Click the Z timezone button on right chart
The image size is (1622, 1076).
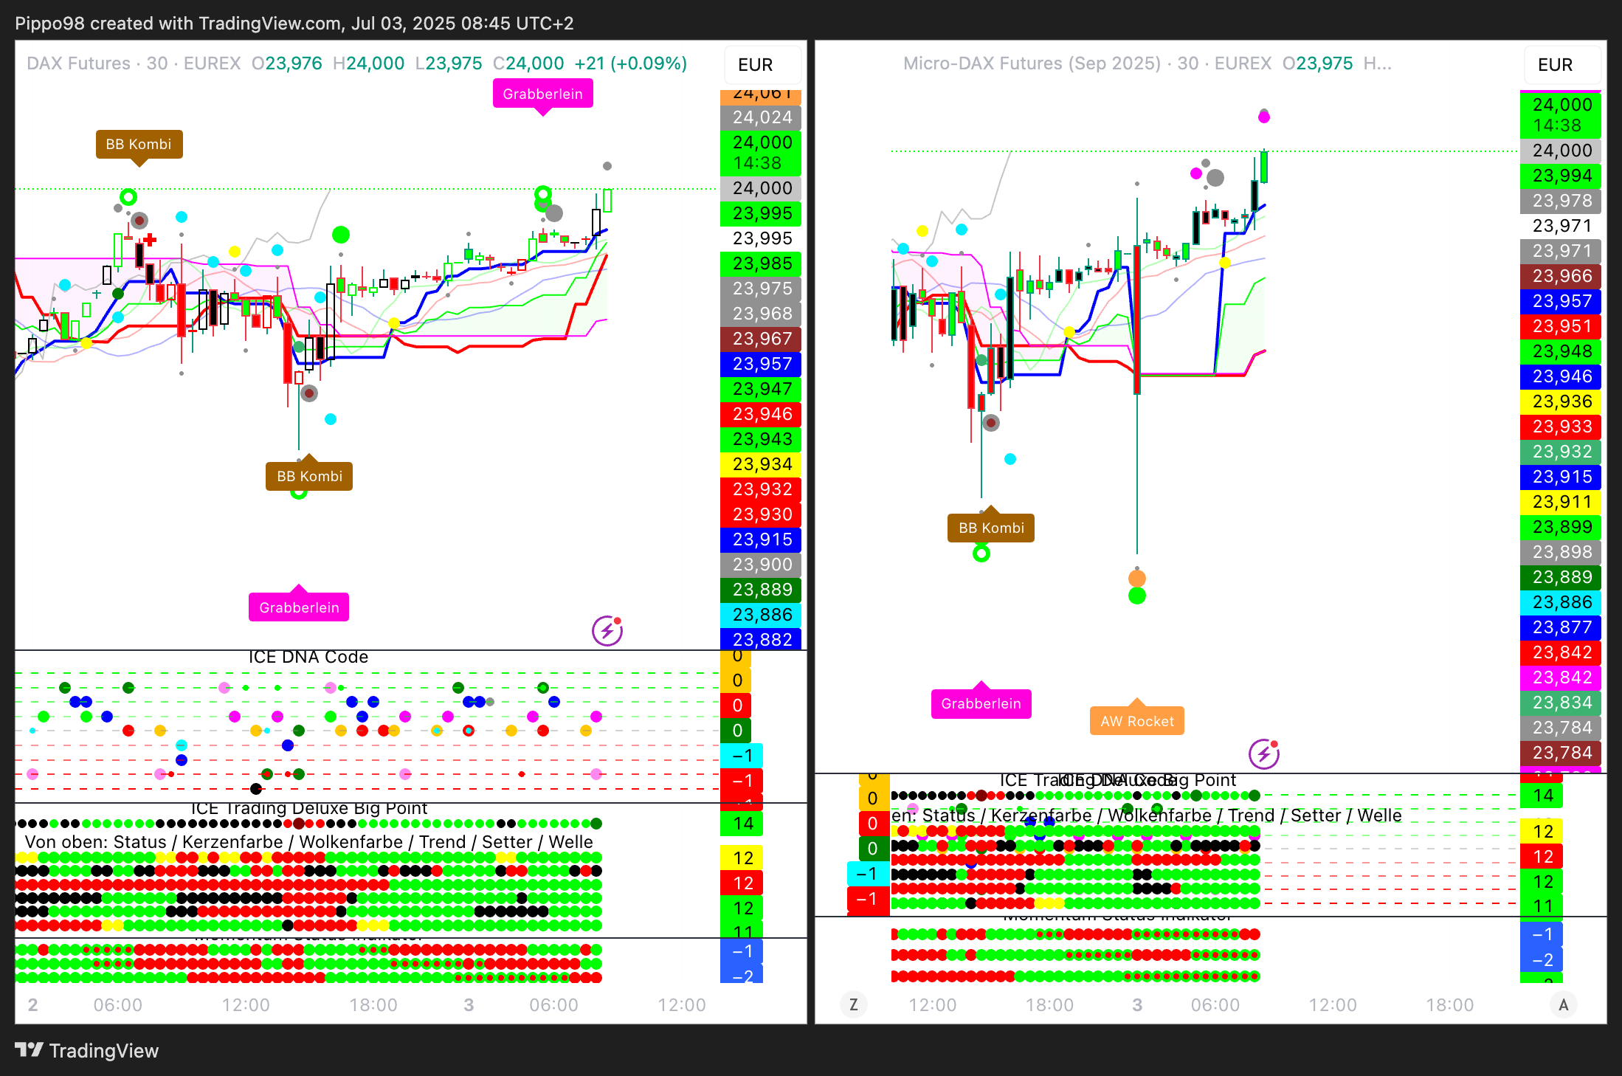[854, 1004]
